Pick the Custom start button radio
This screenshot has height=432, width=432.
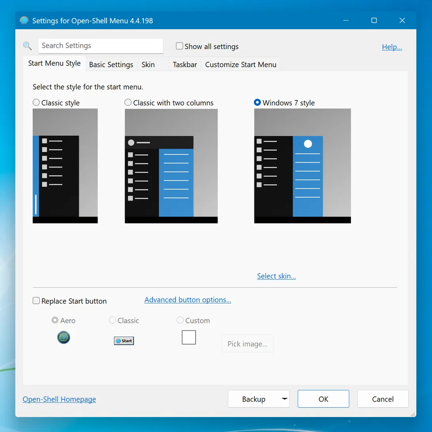tap(180, 320)
